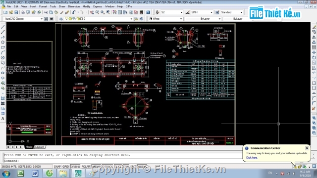Click the Save icon in the toolbar

16,12
